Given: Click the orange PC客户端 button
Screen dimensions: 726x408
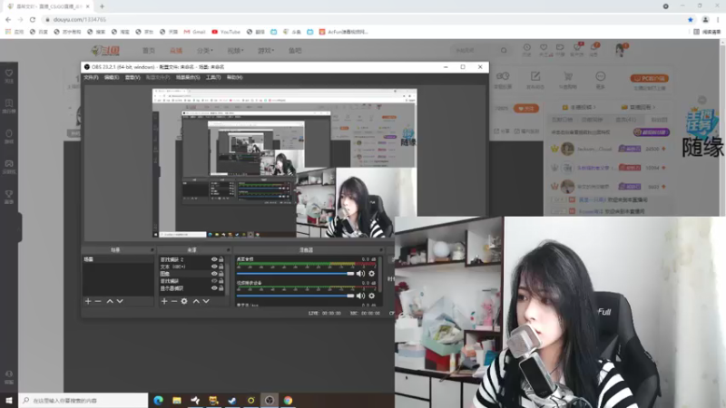Looking at the screenshot, I should pos(649,78).
